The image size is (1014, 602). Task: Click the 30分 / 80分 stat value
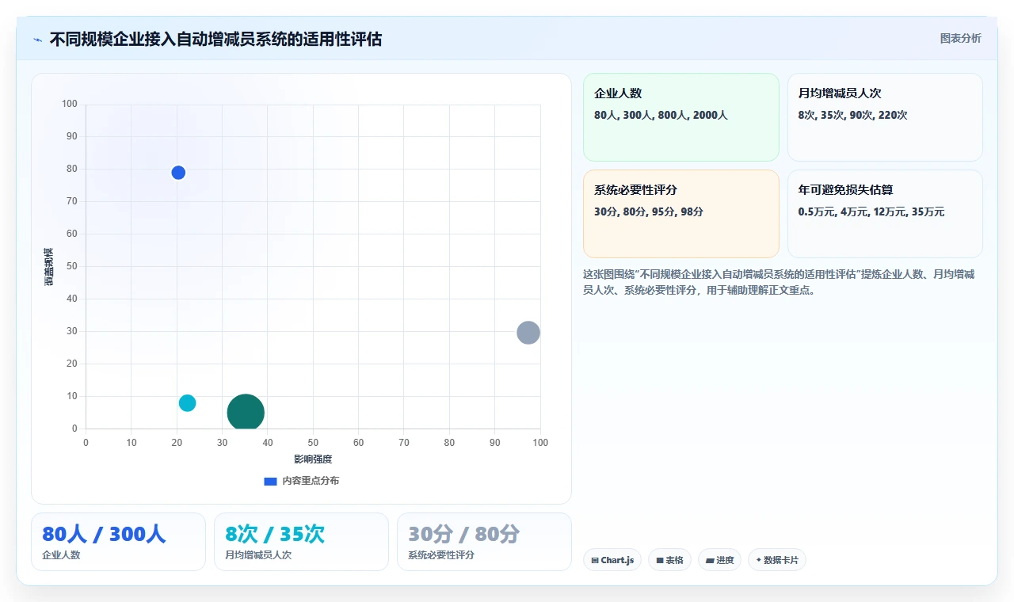pos(464,534)
